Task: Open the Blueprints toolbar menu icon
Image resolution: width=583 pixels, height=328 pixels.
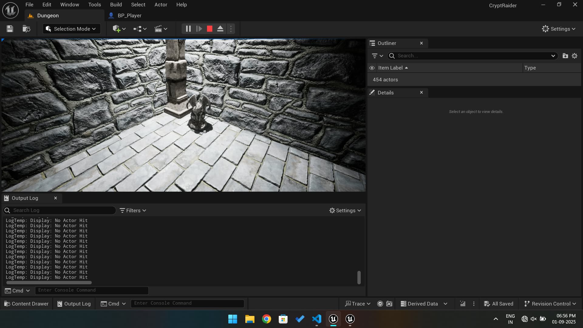Action: click(x=140, y=29)
